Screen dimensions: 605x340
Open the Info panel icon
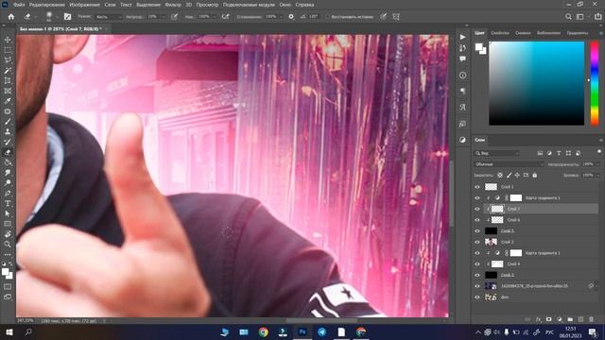click(462, 76)
